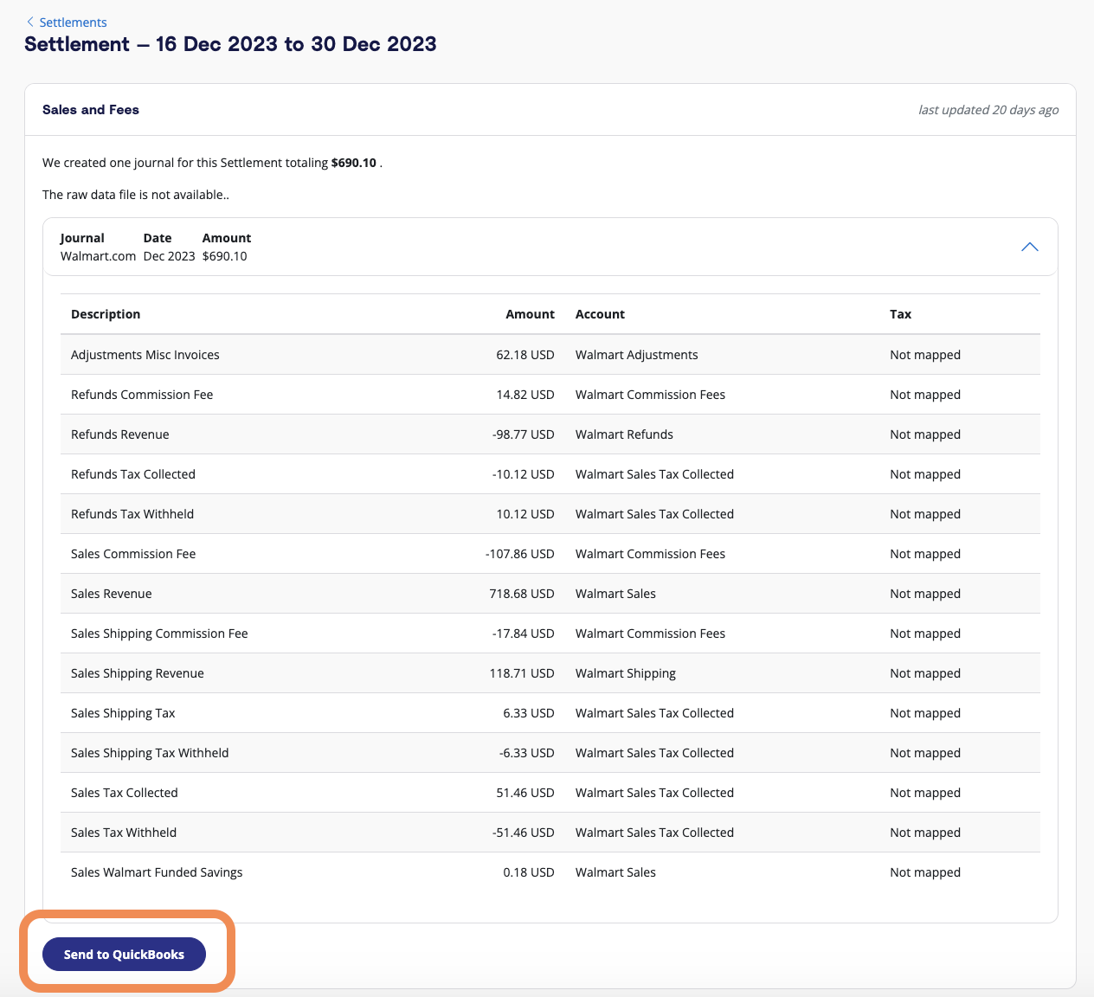Click the Amount table column header
The height and width of the screenshot is (997, 1094).
tap(530, 314)
